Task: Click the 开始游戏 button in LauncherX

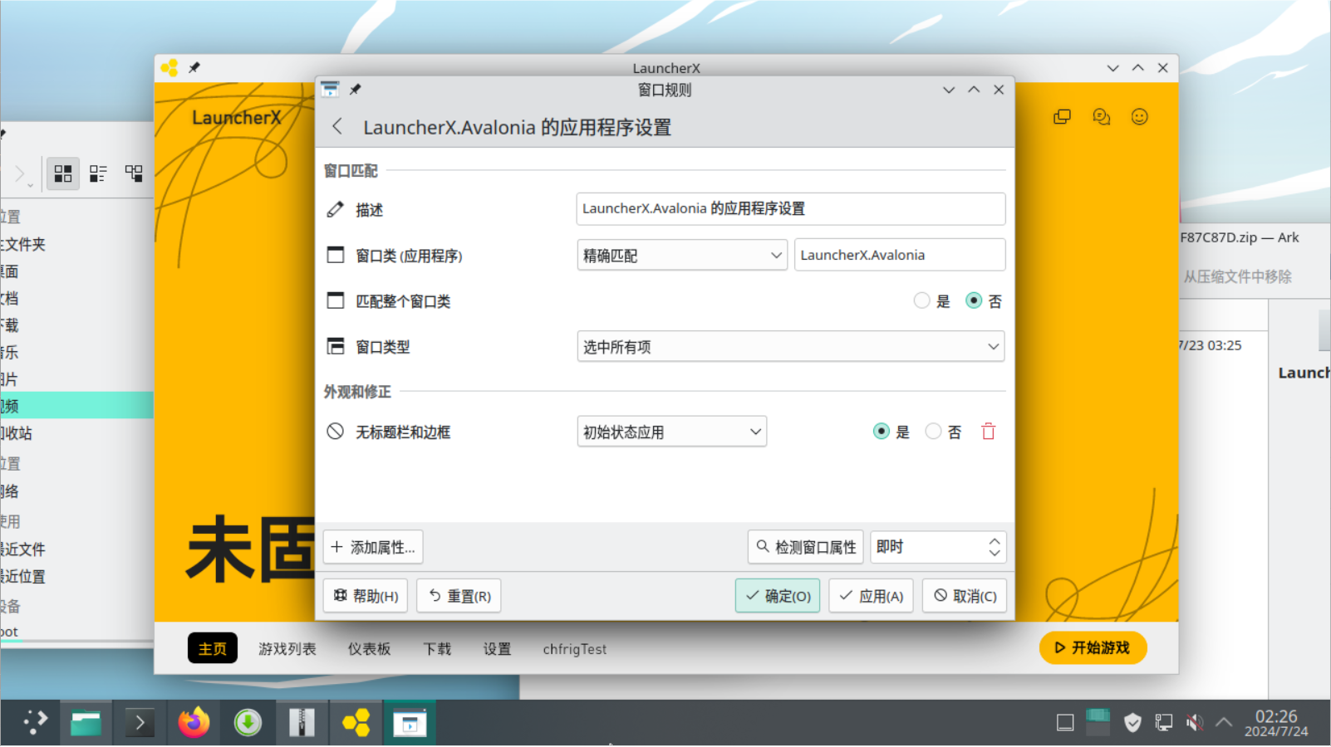Action: [x=1093, y=647]
